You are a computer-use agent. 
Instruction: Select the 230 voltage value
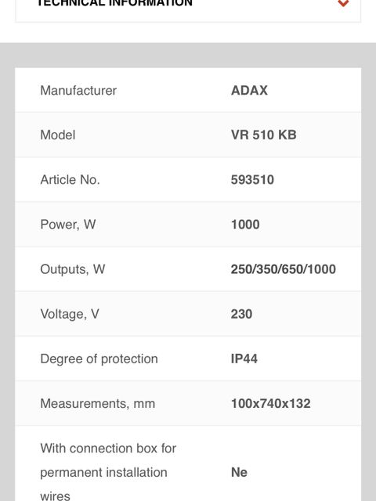pos(241,314)
